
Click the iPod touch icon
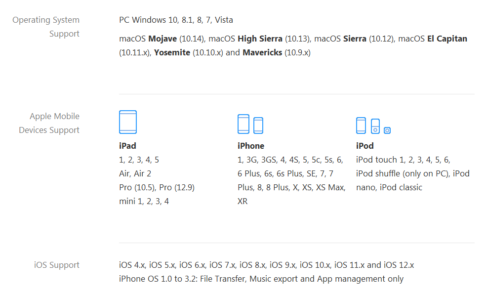[x=361, y=126]
